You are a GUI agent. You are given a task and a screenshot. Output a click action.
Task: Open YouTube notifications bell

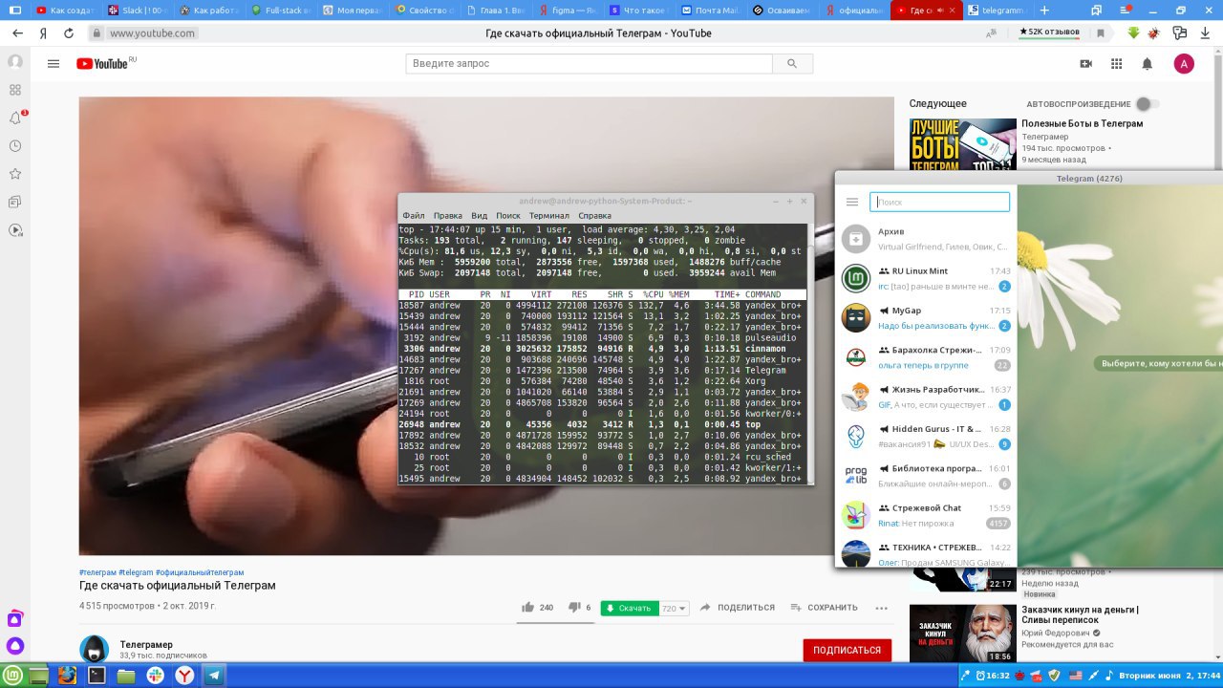[x=1148, y=64]
